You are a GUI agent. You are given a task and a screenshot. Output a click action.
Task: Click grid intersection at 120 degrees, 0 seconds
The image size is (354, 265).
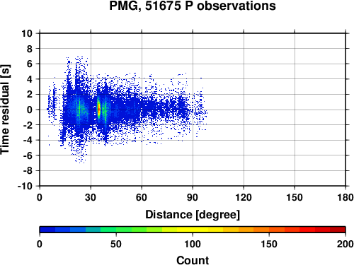244,110
